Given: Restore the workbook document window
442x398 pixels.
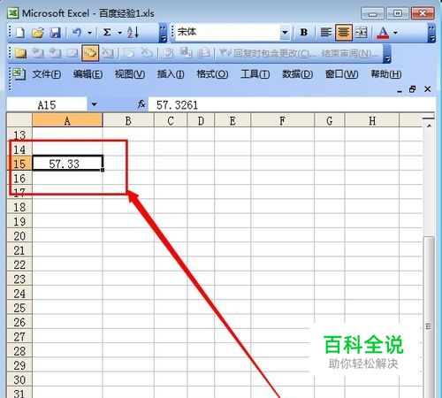Looking at the screenshot, I should 413,89.
